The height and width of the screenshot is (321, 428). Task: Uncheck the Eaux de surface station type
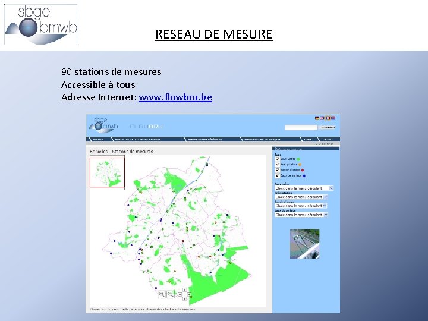tap(277, 175)
